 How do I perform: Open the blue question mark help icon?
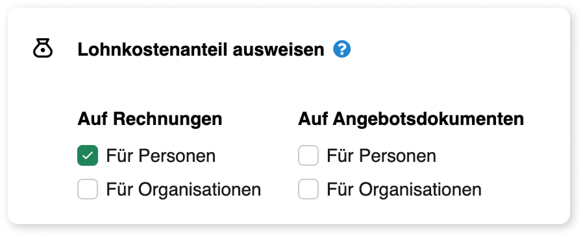coord(341,49)
